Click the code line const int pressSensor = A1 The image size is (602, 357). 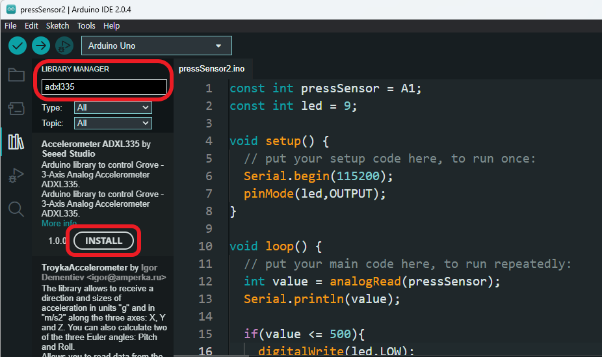pyautogui.click(x=326, y=88)
